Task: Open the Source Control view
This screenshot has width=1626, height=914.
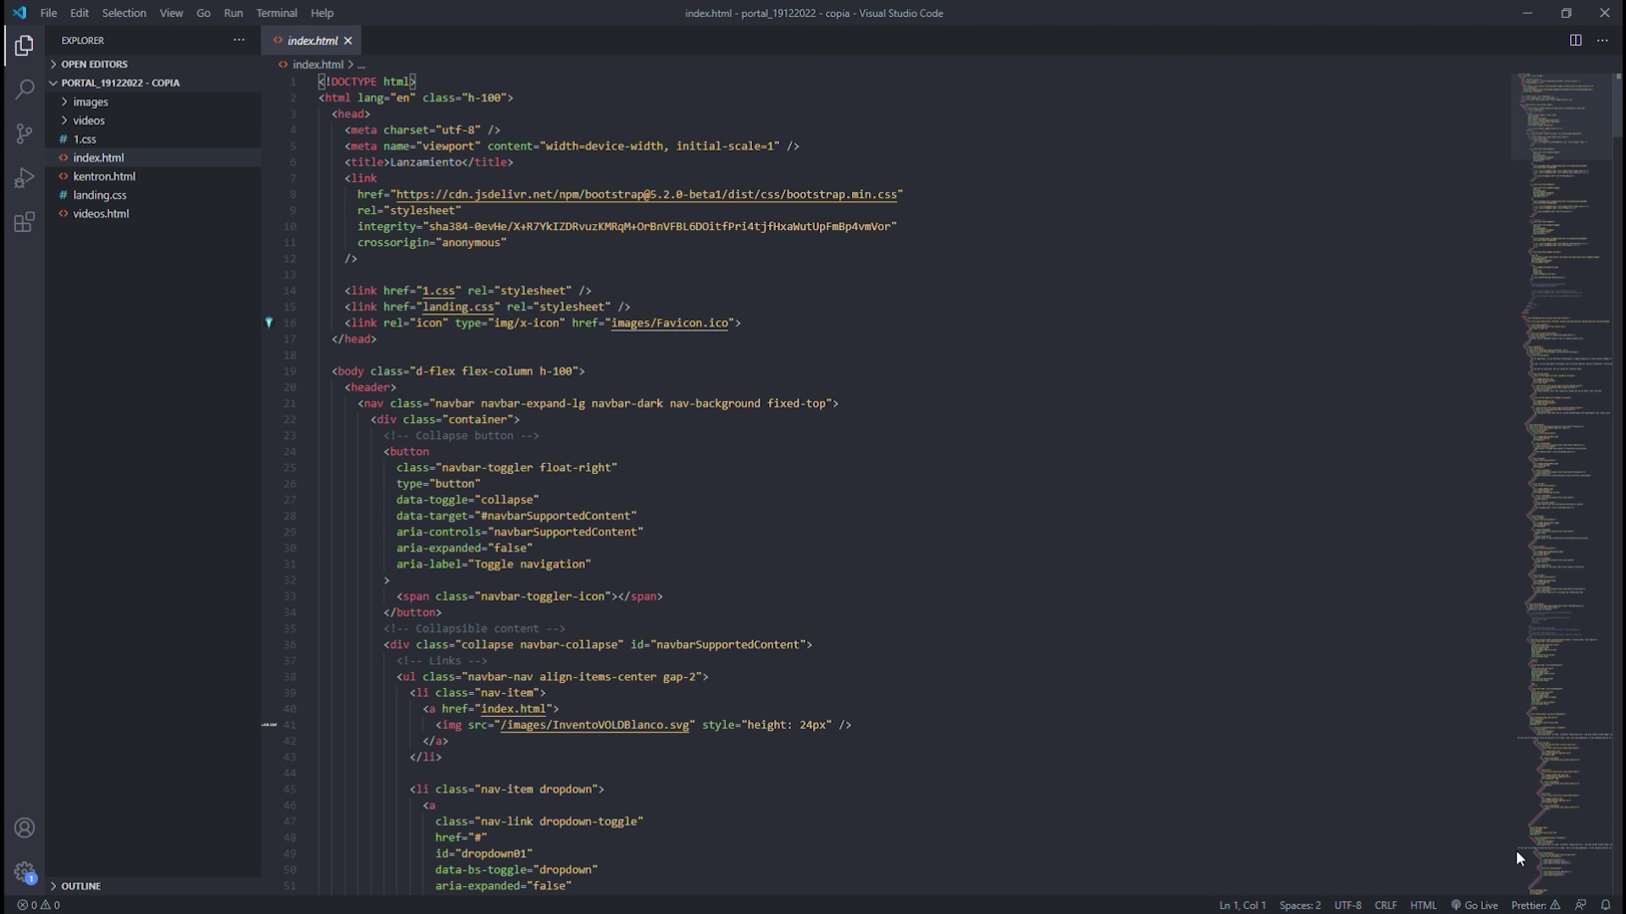Action: coord(25,134)
